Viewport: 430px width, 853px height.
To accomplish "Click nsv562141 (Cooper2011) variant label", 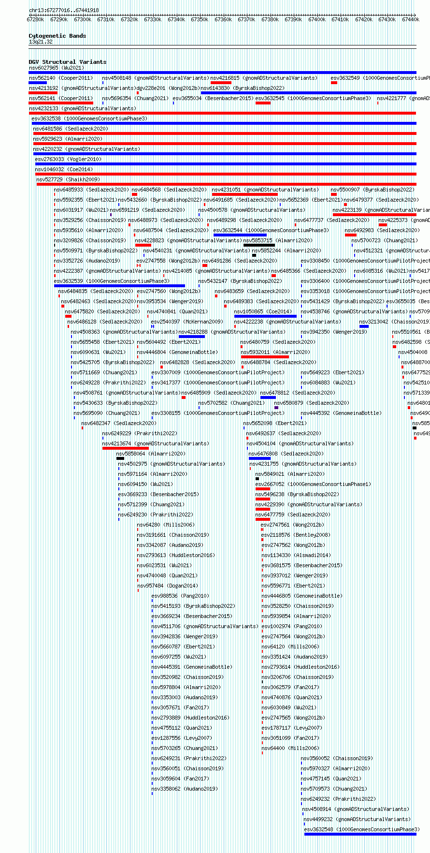I will (61, 98).
